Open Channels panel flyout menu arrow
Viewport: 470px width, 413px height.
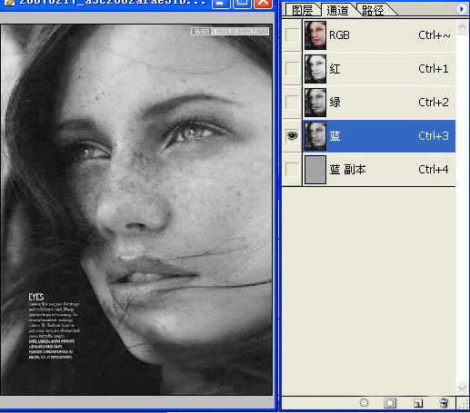click(461, 9)
